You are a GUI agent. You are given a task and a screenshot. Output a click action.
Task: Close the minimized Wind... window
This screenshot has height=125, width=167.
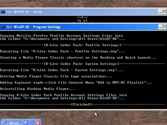[38, 123]
